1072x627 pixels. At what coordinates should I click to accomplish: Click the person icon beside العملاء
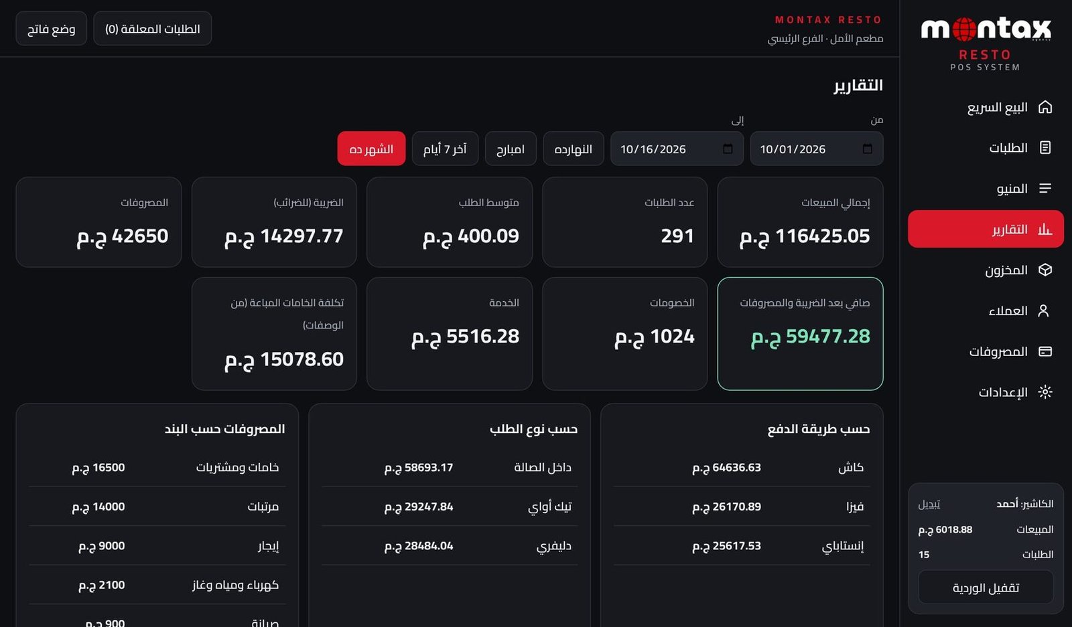1043,310
